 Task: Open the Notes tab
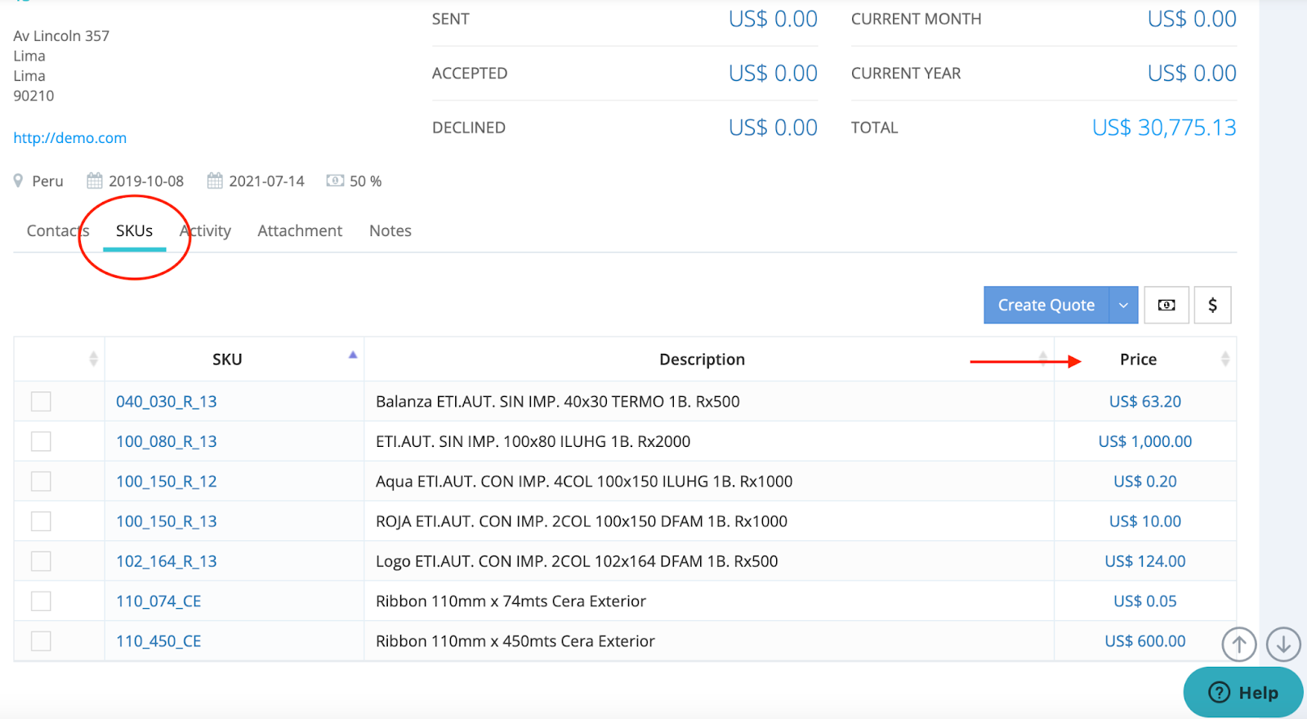click(390, 231)
